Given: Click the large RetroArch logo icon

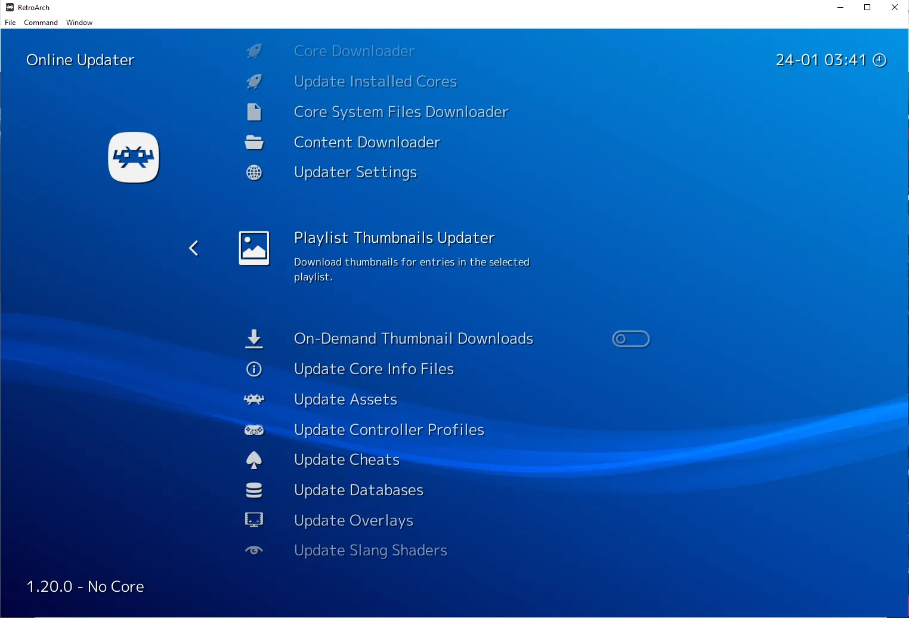Looking at the screenshot, I should pyautogui.click(x=134, y=157).
